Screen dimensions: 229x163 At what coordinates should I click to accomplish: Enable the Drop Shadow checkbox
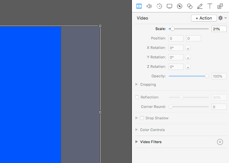142,118
